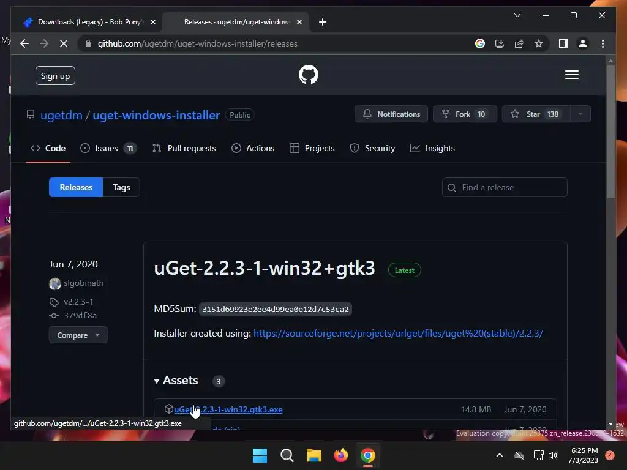Screen dimensions: 627x470
Task: Select the Releases ugetdm/uget-window tab
Action: (x=236, y=22)
